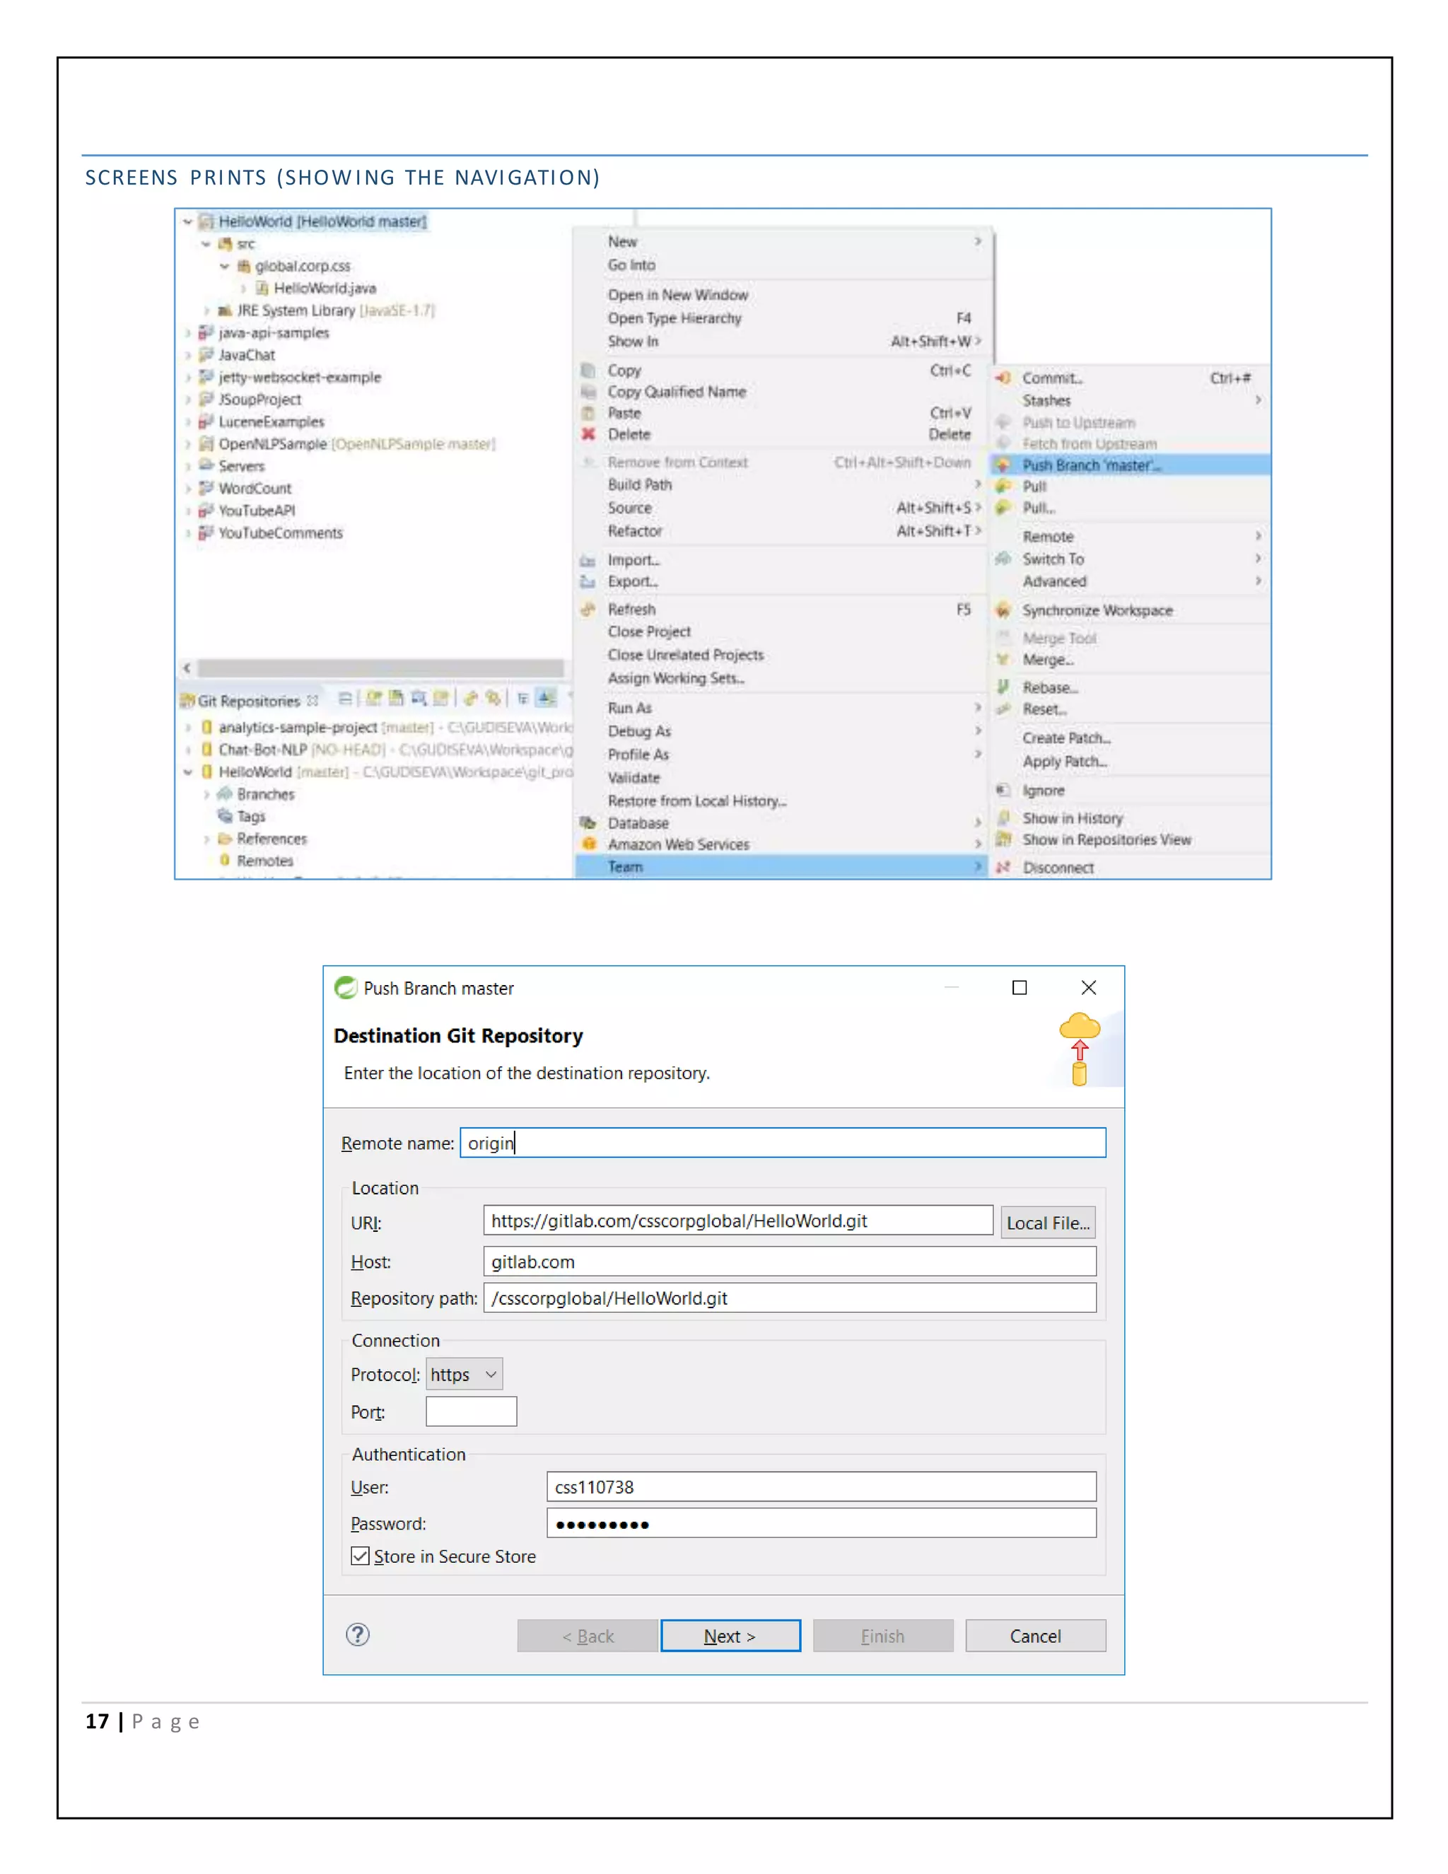The image size is (1448, 1874).
Task: Click the Cancel button in push dialog
Action: click(x=1034, y=1636)
